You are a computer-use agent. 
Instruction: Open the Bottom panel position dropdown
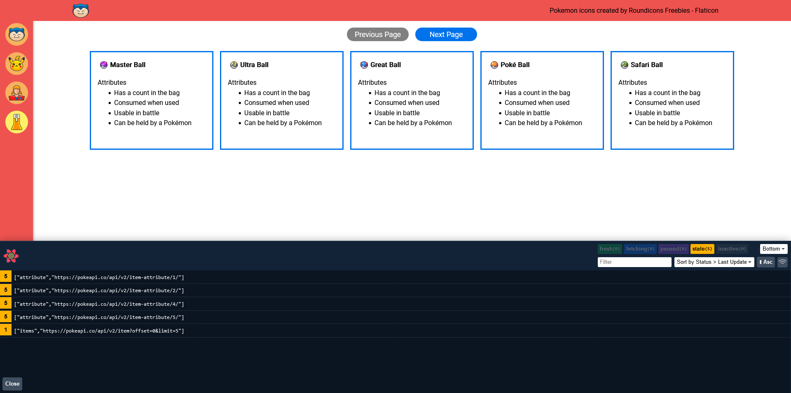tap(774, 249)
